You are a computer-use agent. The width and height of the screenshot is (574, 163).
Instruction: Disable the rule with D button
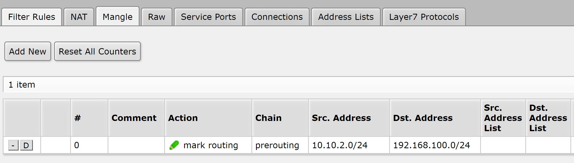[x=26, y=145]
